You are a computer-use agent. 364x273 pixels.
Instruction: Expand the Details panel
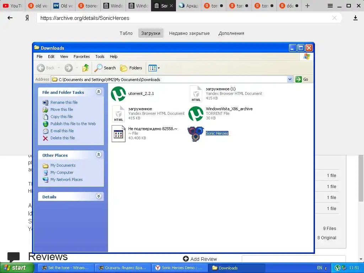click(99, 196)
